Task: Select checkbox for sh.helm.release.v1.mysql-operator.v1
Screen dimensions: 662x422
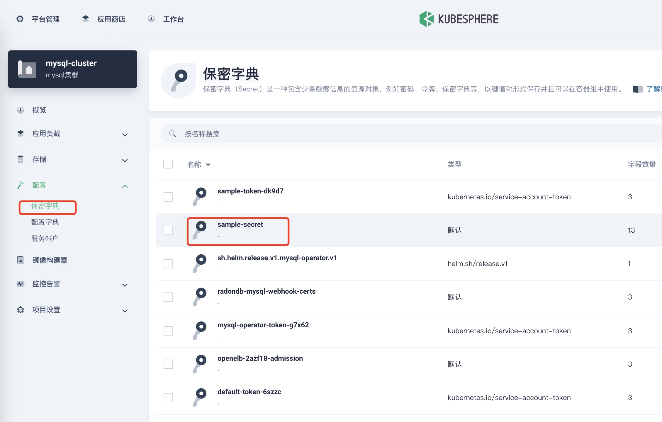Action: (x=168, y=264)
